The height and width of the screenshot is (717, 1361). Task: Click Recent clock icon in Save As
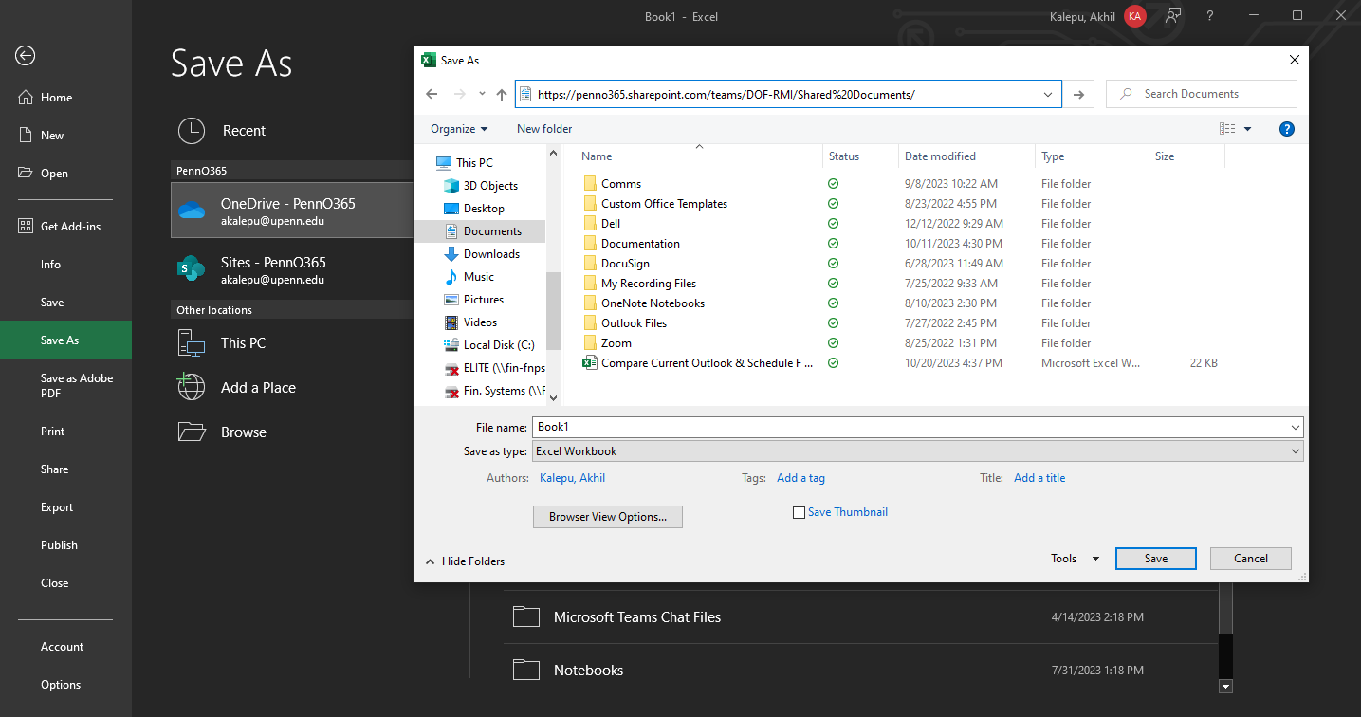(x=191, y=131)
